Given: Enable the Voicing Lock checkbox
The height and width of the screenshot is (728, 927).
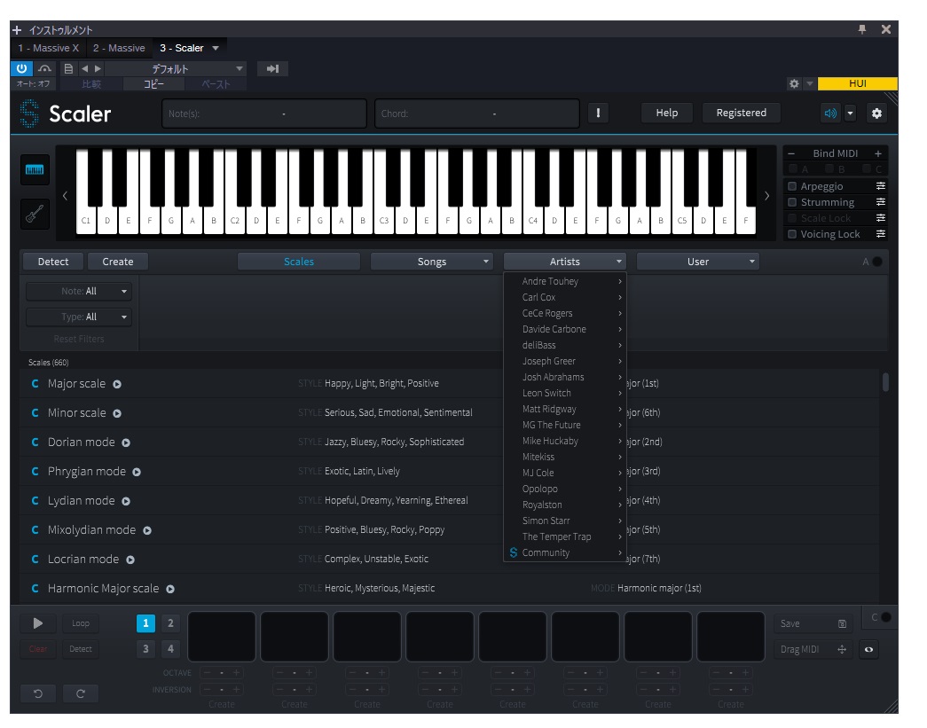Looking at the screenshot, I should (x=792, y=234).
